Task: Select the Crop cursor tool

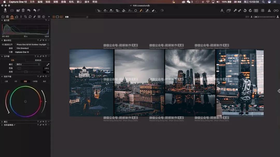Action: pos(117,11)
